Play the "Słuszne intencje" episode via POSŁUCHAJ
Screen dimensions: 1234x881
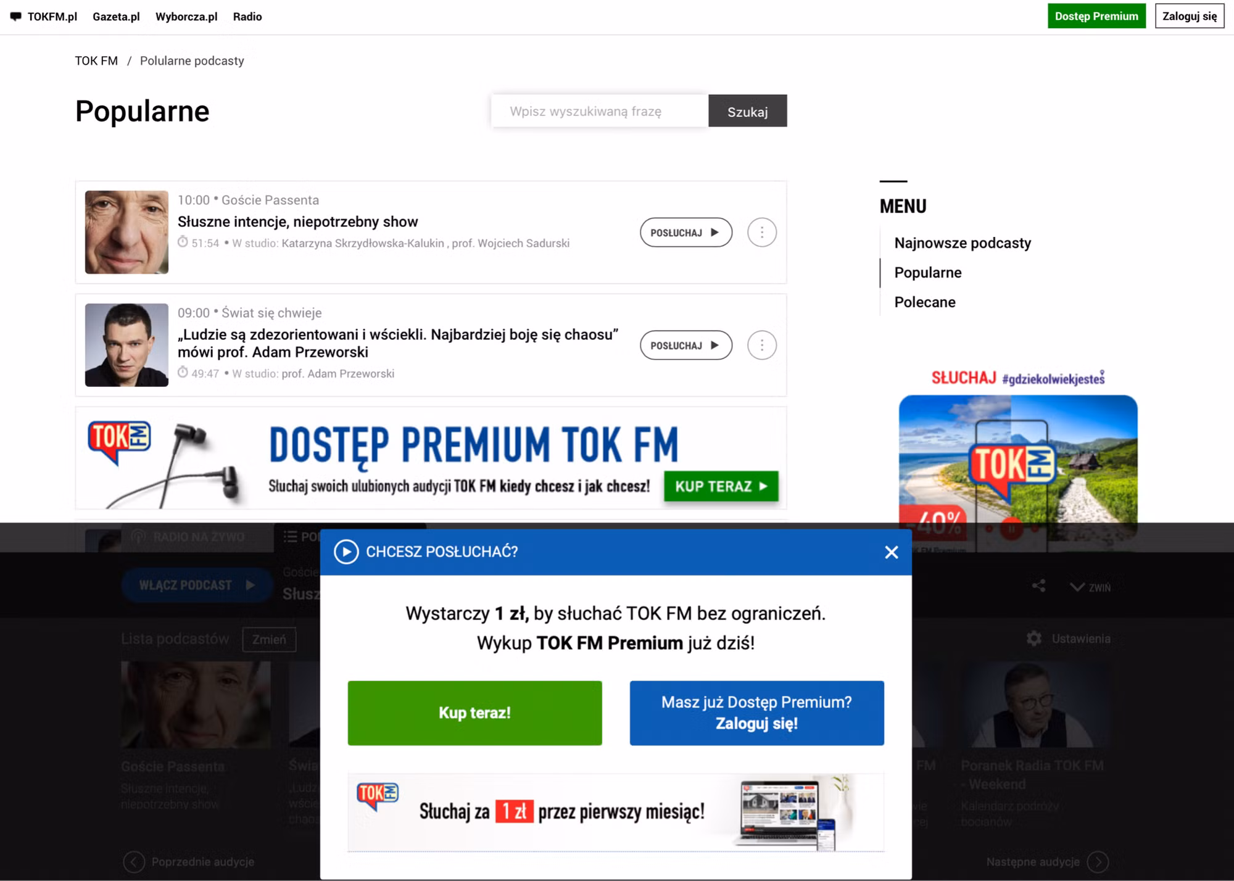coord(685,232)
